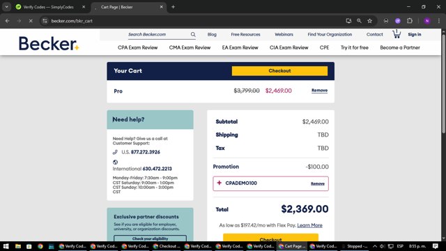Remove the CPADEMO100 promo code

pyautogui.click(x=318, y=184)
